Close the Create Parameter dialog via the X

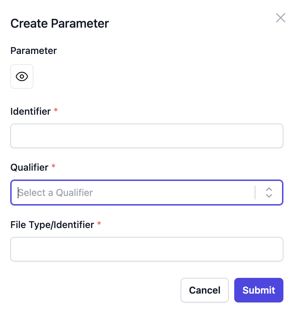click(281, 18)
